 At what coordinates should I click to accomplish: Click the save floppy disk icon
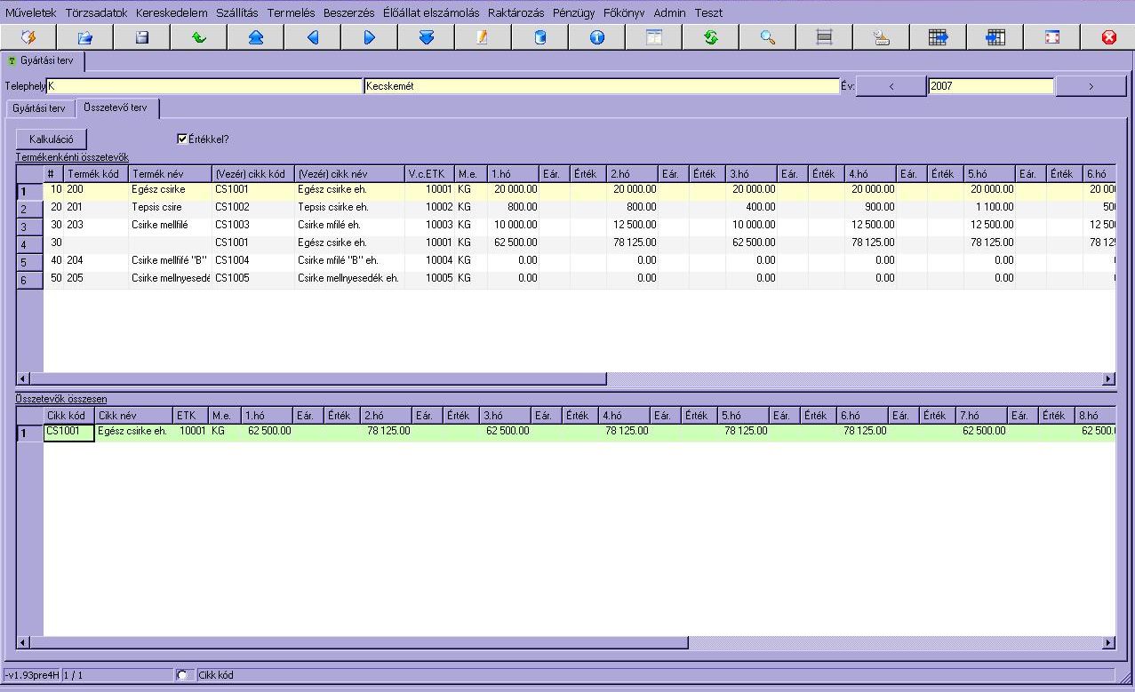[x=142, y=37]
